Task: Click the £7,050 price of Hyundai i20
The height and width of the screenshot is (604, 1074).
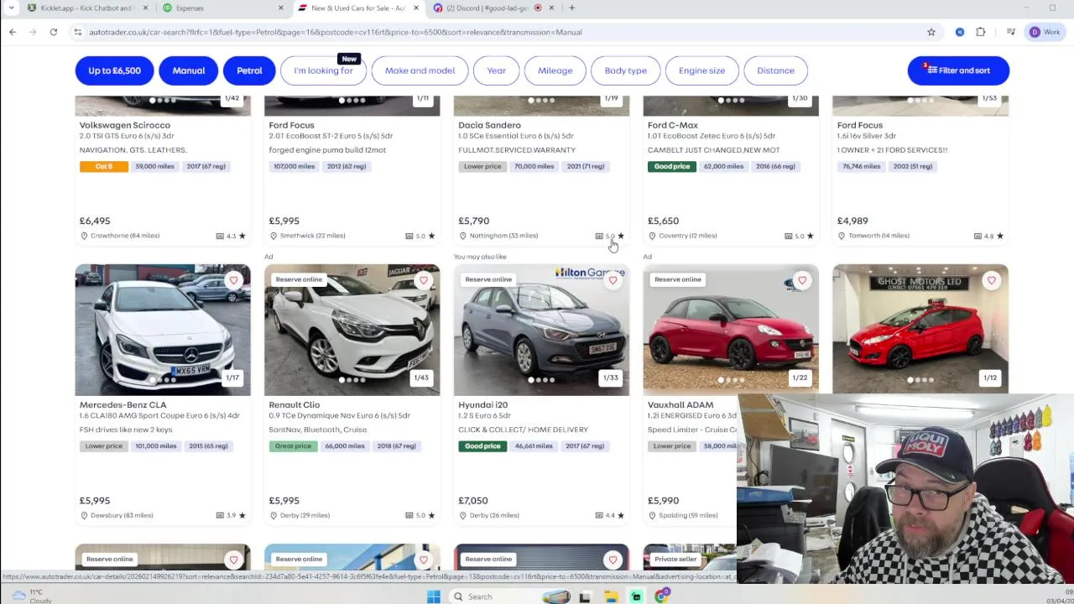Action: tap(473, 501)
